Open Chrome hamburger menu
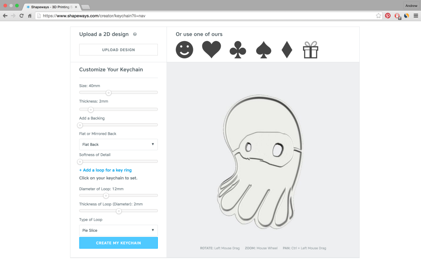Image resolution: width=421 pixels, height=263 pixels. tap(416, 16)
